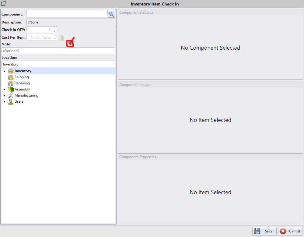Decrease Check in QTY with down arrow

(55, 31)
